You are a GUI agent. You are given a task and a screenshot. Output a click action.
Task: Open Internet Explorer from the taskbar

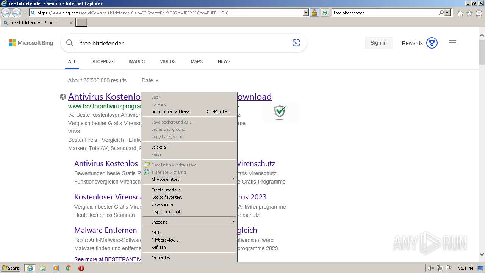click(30, 268)
